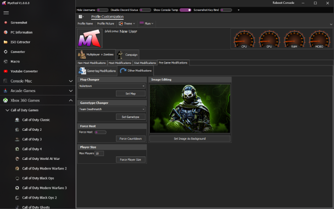Click the Call of Duty Modern Warfare 2 icon
Image resolution: width=334 pixels, height=209 pixels.
tap(17, 168)
